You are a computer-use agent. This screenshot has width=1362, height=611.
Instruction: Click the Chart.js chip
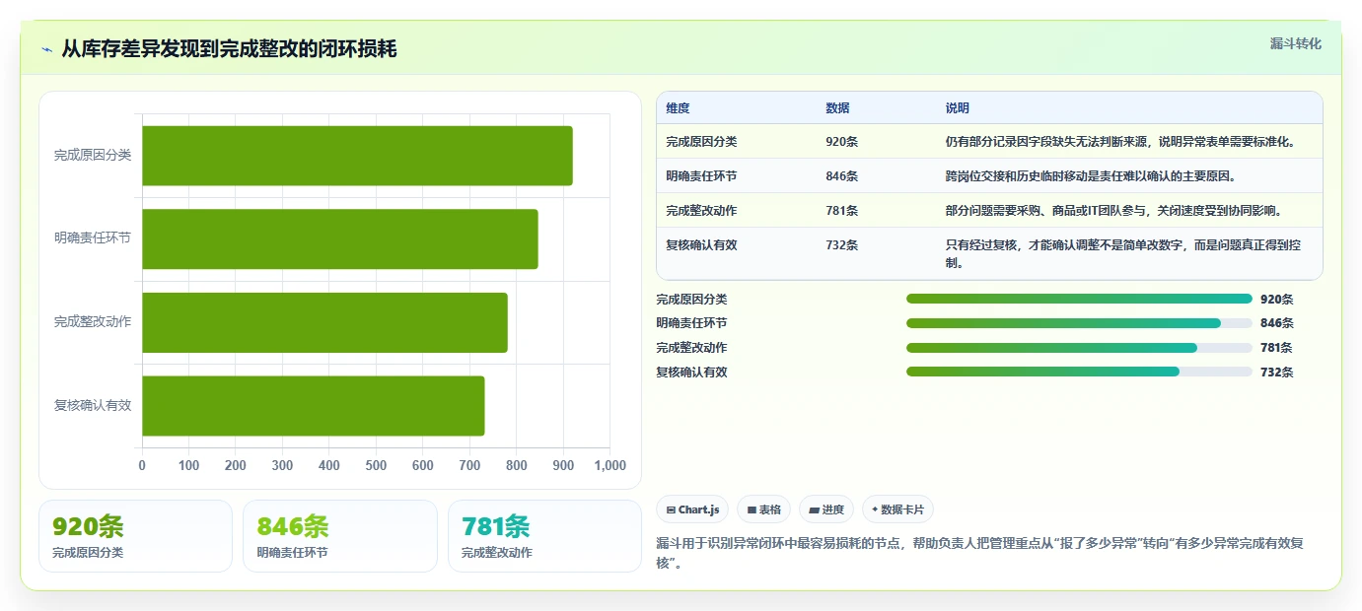(692, 509)
